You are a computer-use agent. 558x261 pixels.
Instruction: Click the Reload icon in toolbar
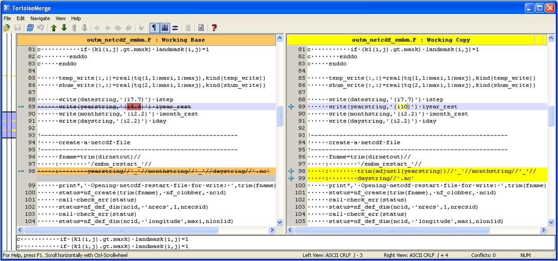point(30,28)
